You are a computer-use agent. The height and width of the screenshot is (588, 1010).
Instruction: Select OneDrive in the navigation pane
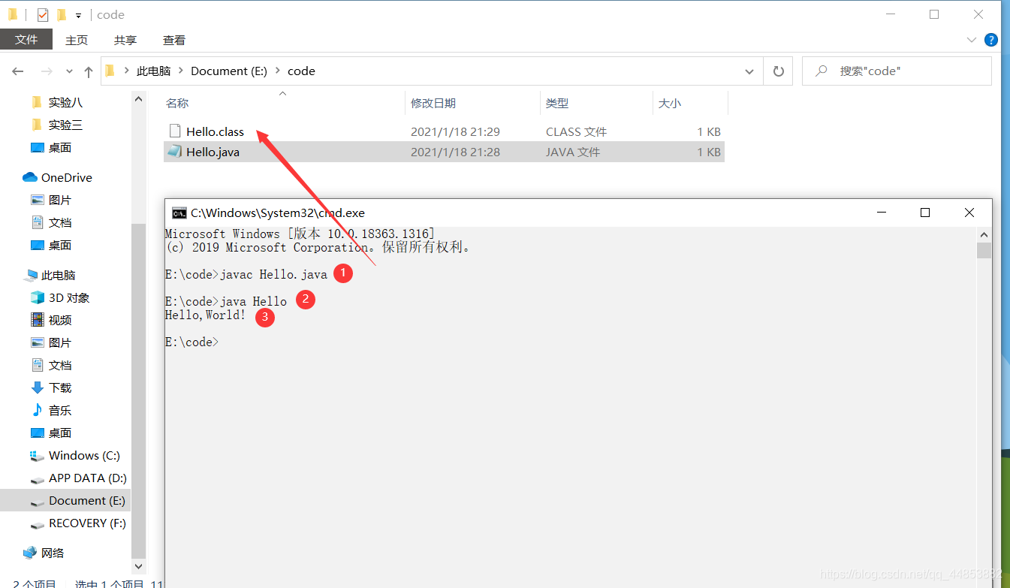click(x=66, y=177)
